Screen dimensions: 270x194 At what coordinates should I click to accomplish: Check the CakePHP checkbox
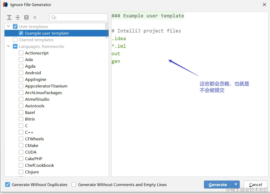click(x=21, y=159)
